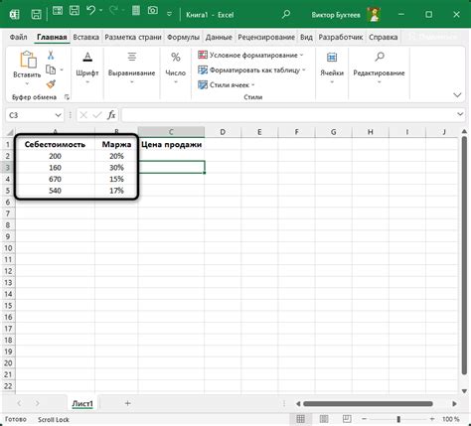Image resolution: width=471 pixels, height=426 pixels.
Task: Save workbook with the title bar diskette icon
Action: tap(75, 11)
